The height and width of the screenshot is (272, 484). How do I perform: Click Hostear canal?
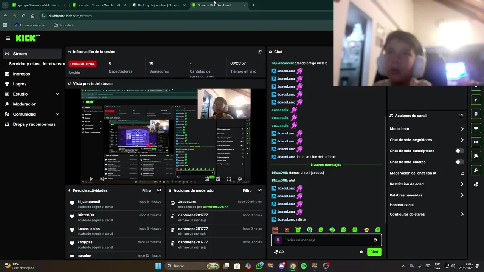point(402,205)
